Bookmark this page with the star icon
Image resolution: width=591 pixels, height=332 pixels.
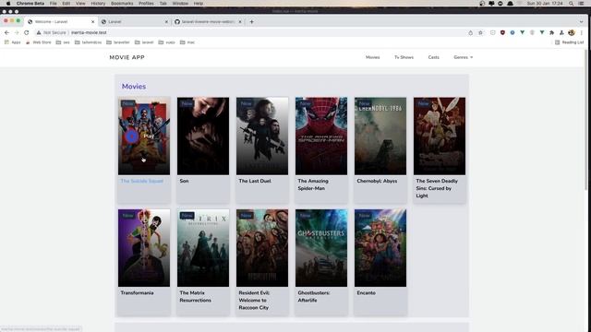480,33
